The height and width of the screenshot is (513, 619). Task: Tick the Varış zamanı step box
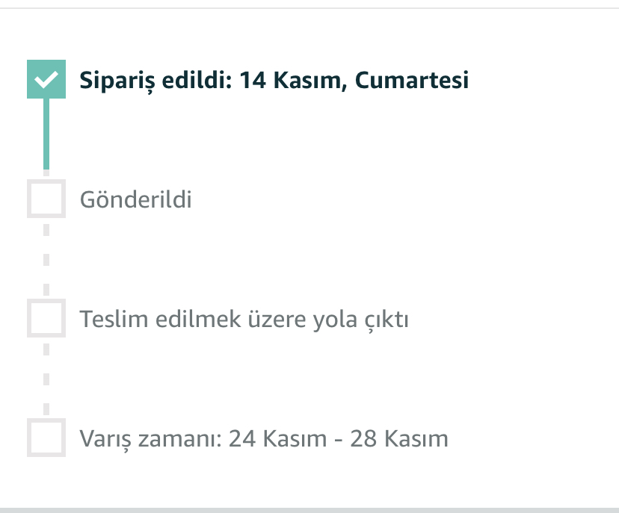click(46, 438)
